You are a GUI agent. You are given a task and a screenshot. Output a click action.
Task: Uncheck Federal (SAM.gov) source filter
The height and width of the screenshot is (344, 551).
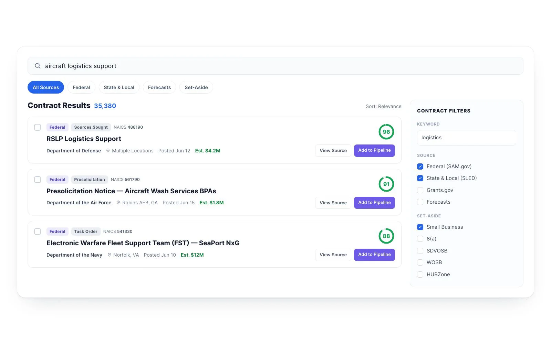tap(420, 166)
